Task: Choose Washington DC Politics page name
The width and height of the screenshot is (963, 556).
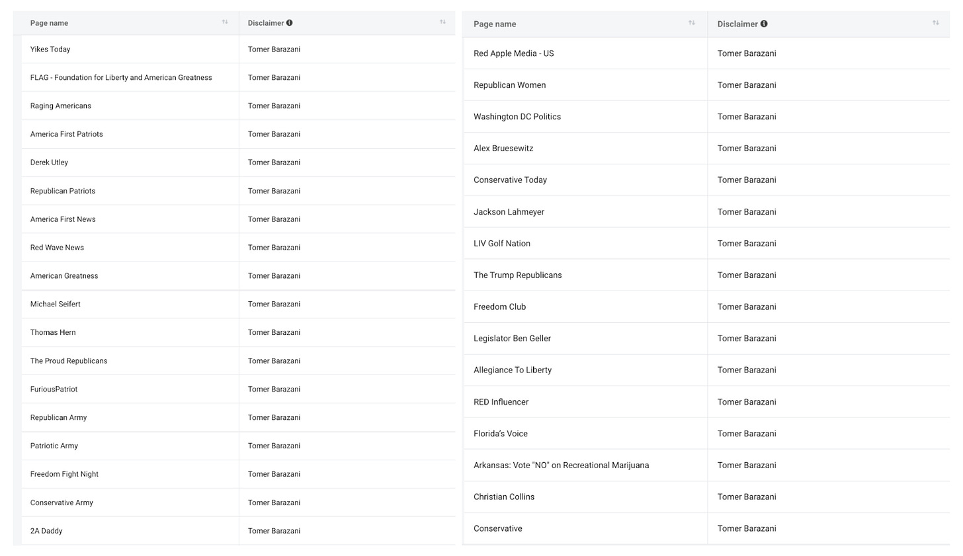Action: click(517, 117)
